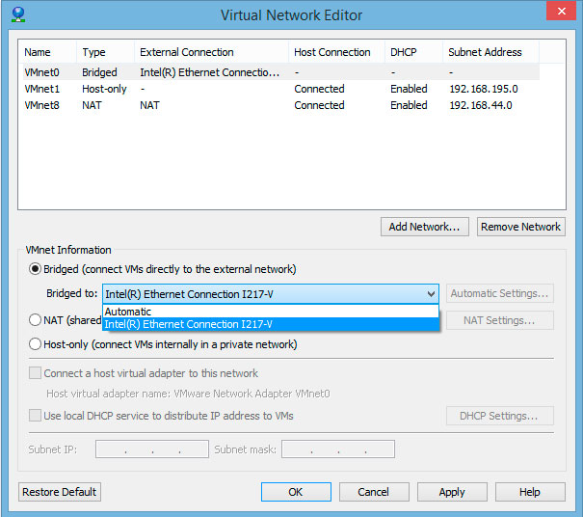Apply the network changes
The image size is (583, 517).
pyautogui.click(x=452, y=492)
